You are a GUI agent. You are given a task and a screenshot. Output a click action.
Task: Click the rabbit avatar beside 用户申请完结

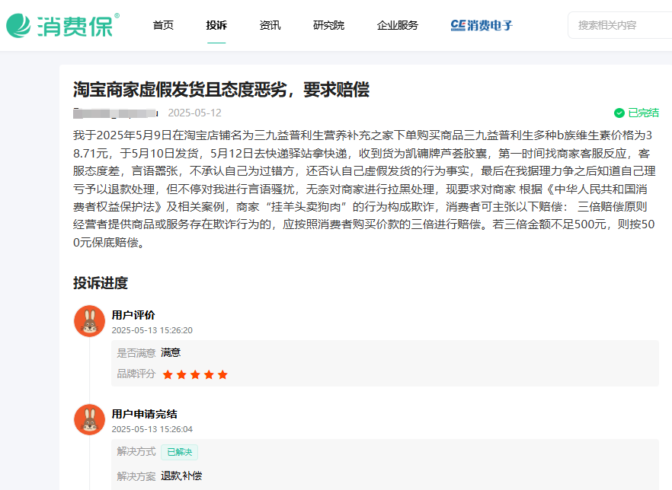click(x=90, y=420)
